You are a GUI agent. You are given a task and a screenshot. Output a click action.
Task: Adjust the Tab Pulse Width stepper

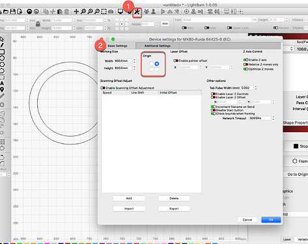click(256, 88)
